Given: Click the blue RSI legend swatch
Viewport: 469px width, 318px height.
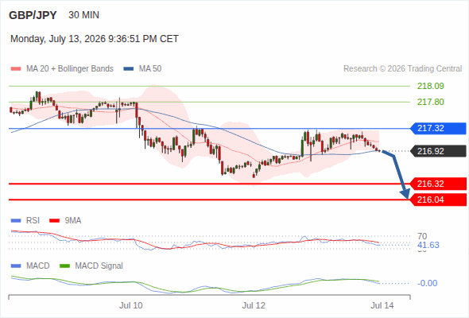Looking at the screenshot, I should click(x=16, y=221).
